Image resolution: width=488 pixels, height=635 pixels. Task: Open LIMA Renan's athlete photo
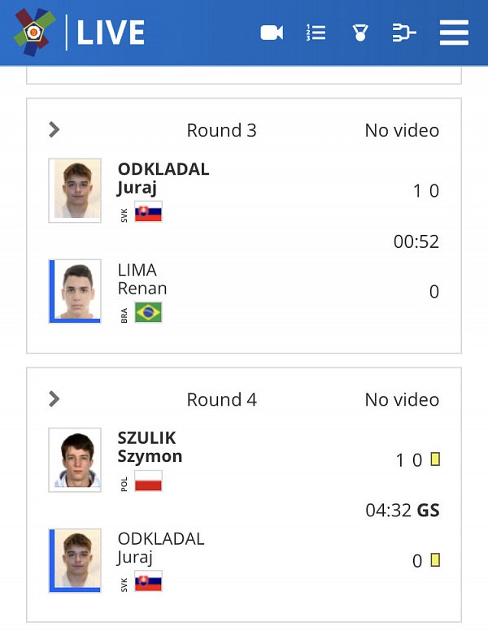coord(75,291)
